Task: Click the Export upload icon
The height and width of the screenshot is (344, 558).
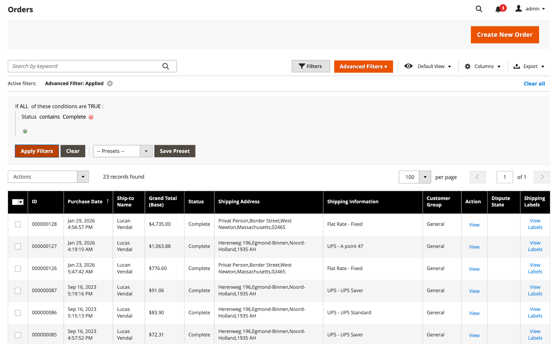Action: click(516, 66)
